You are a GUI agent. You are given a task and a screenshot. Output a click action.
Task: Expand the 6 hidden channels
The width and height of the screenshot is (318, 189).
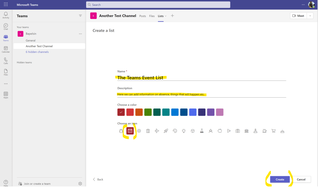[37, 52]
